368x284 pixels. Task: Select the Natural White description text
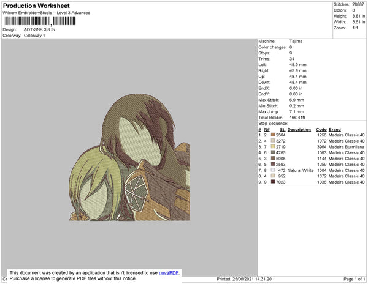301,170
